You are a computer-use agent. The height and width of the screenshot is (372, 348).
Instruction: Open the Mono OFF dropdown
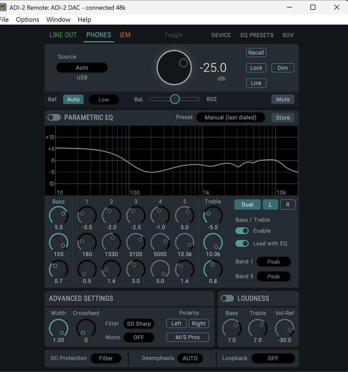point(139,337)
